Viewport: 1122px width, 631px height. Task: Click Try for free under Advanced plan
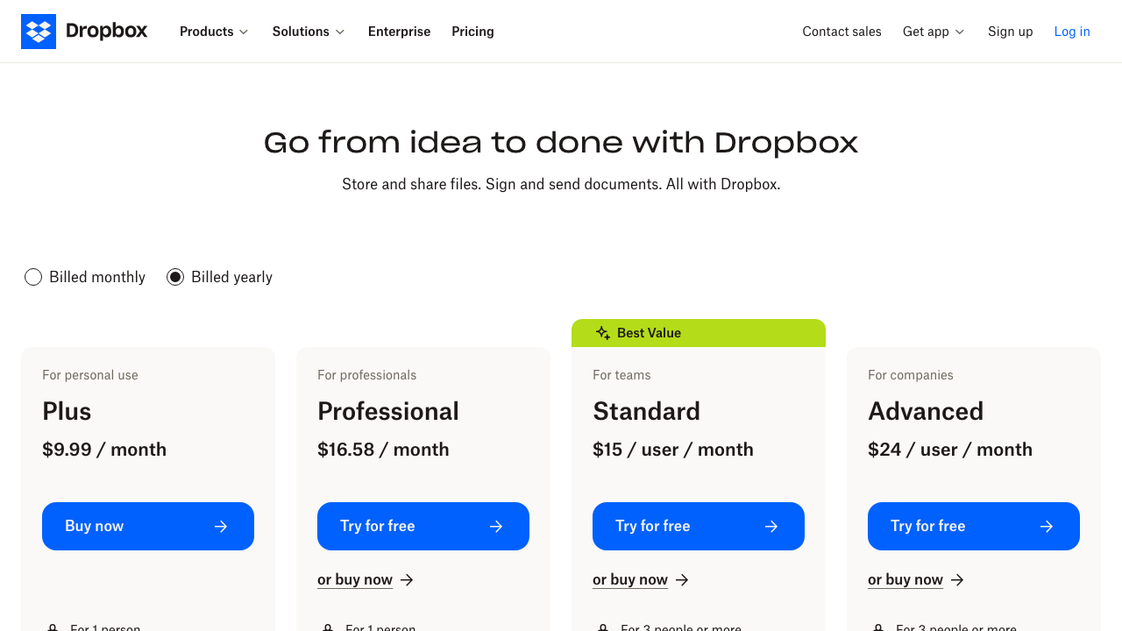pos(973,526)
